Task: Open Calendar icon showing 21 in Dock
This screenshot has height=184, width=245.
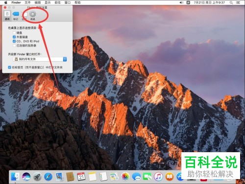Action: point(81,177)
